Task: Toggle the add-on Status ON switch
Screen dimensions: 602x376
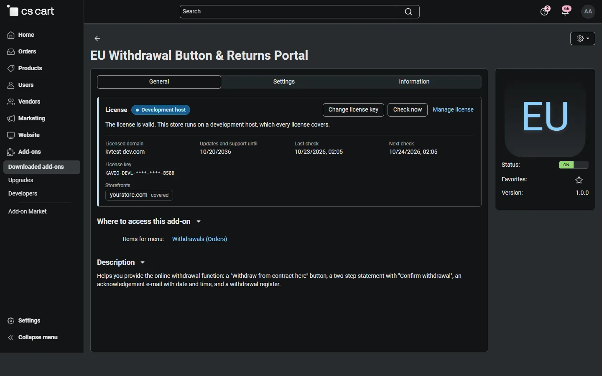Action: pos(574,165)
